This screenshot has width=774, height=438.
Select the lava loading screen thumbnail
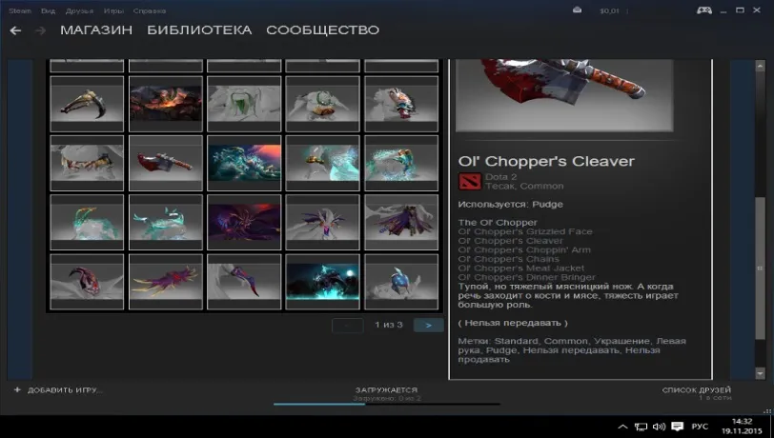(166, 104)
